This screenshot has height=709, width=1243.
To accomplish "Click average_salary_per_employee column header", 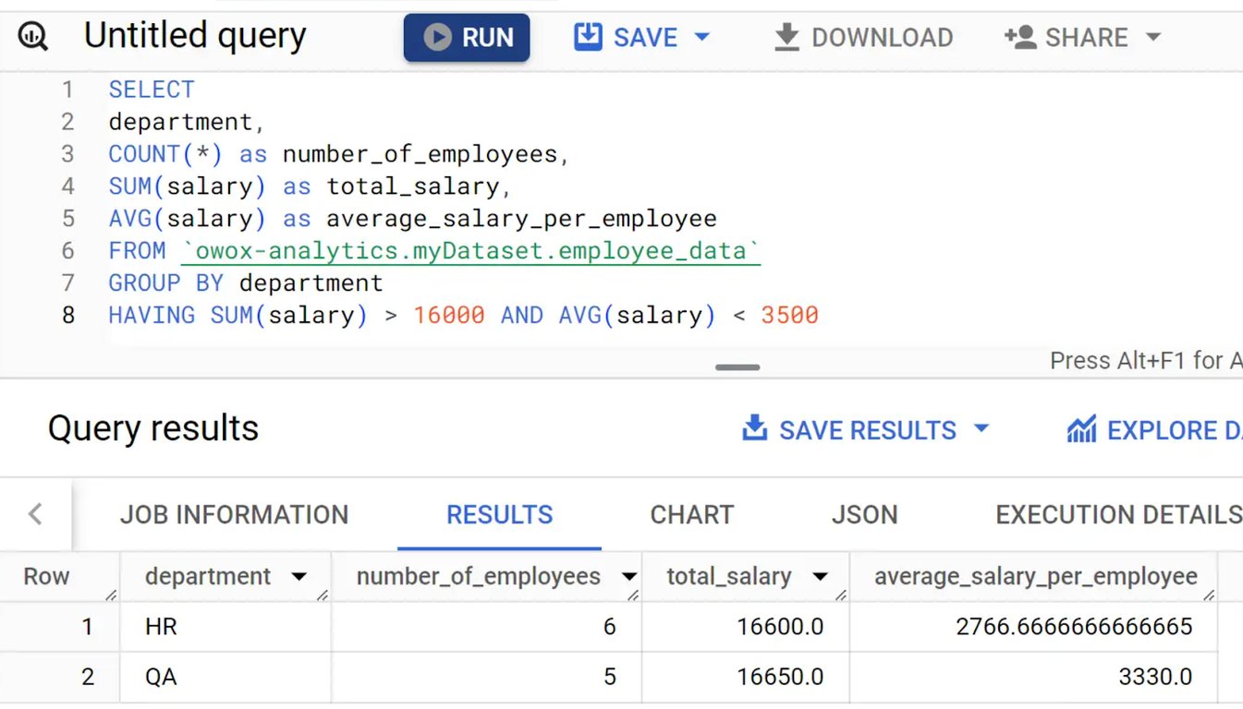I will point(1035,577).
